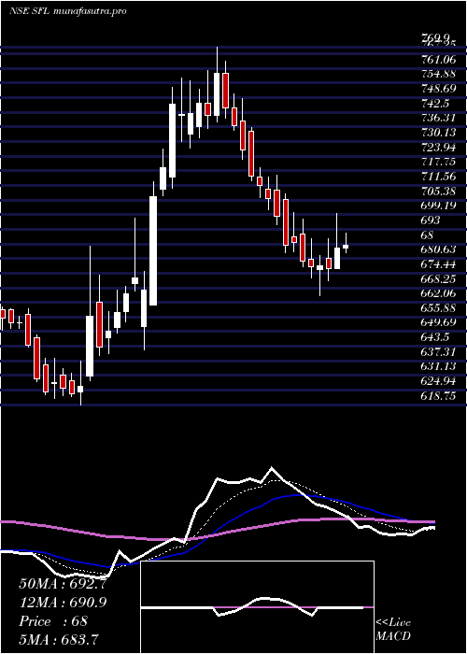
Task: Click inside the MACD inset chart box
Action: [x=257, y=607]
